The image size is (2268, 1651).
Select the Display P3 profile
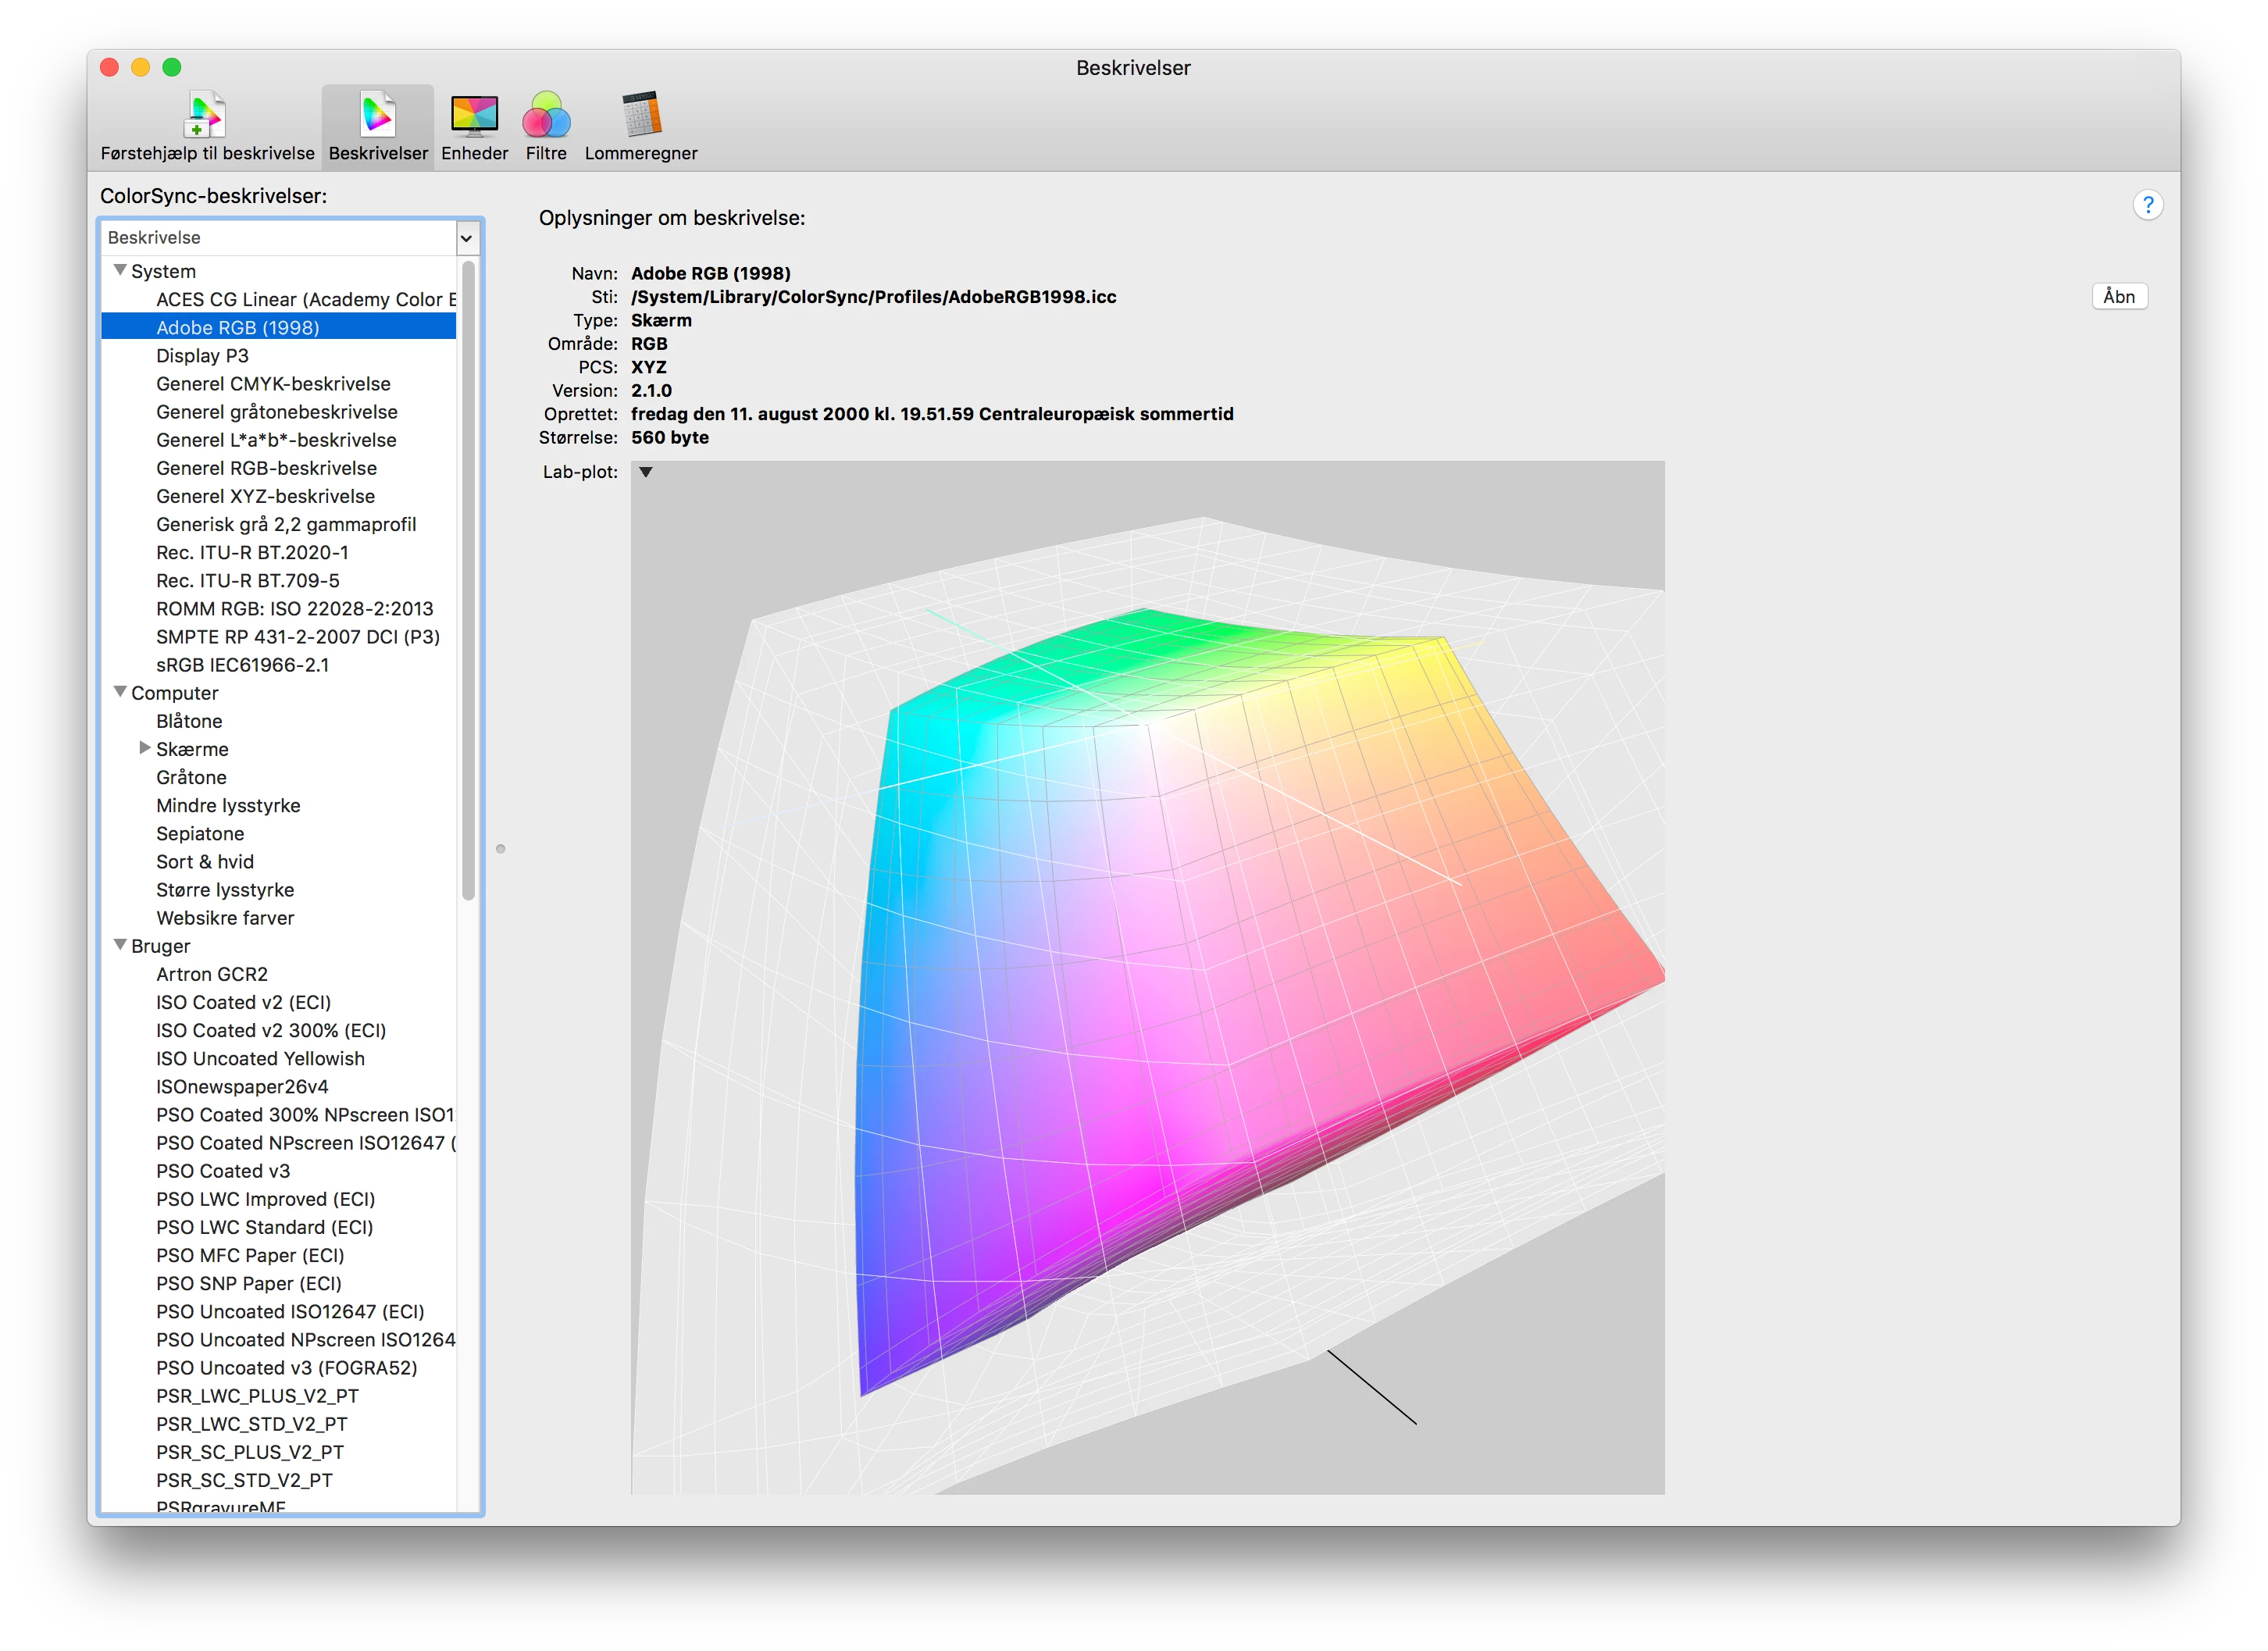tap(202, 356)
